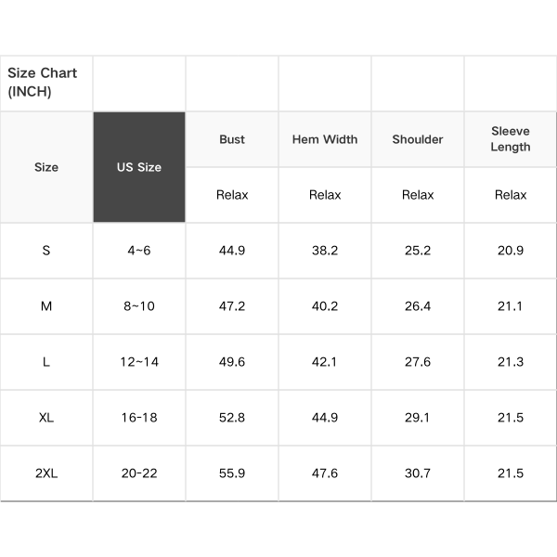Viewport: 557px width, 557px height.
Task: Click the "16-18" US size cell
Action: point(139,418)
